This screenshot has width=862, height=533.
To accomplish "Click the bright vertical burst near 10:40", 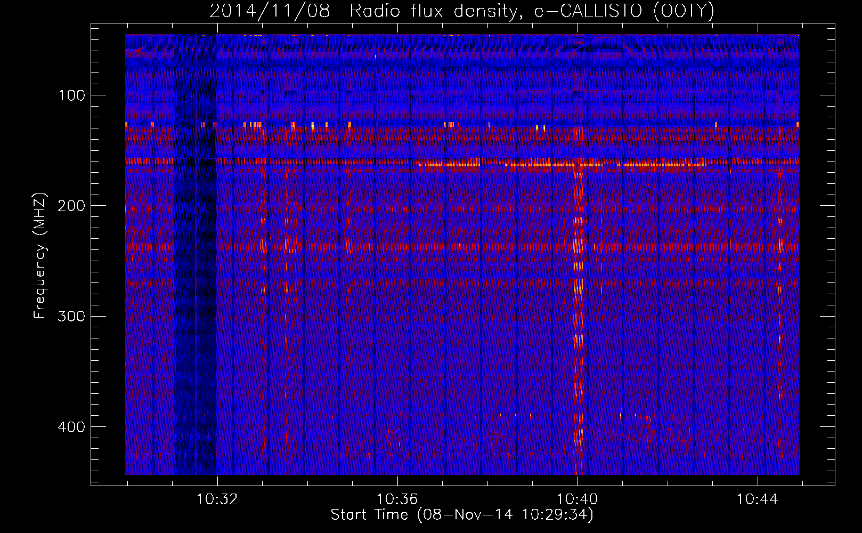I will 578,301.
